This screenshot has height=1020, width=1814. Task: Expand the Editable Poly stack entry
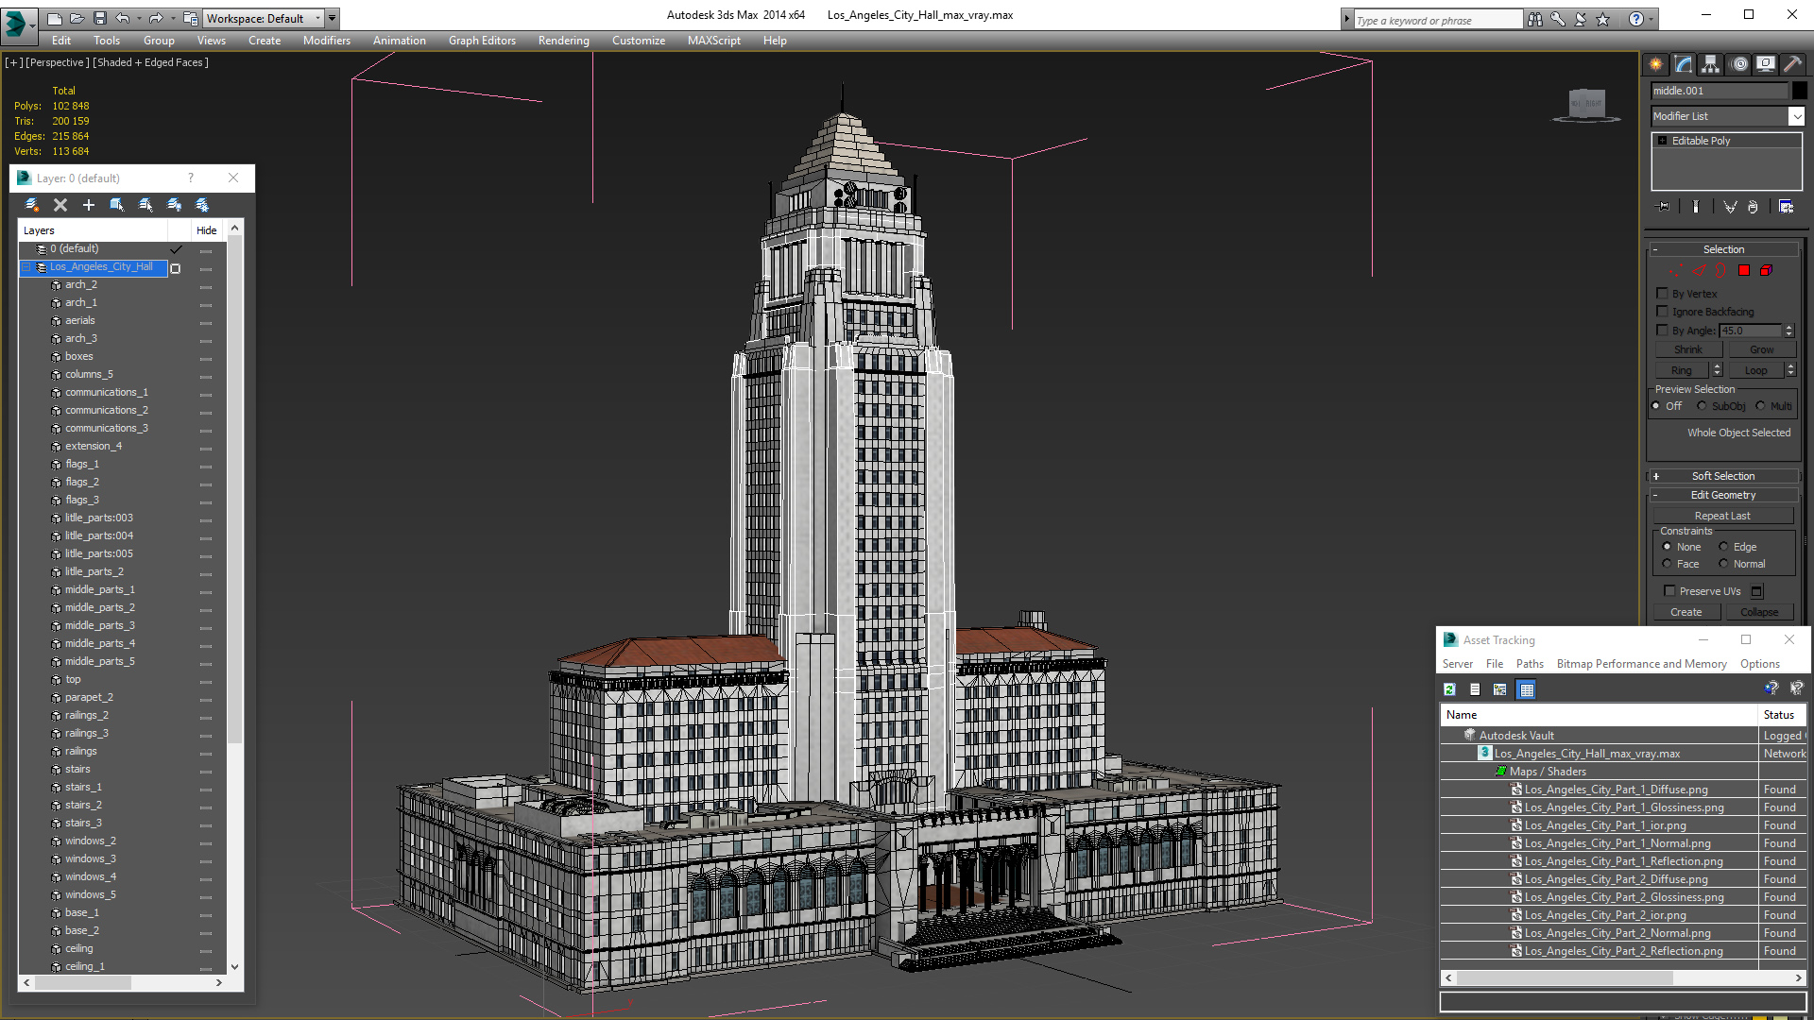tap(1662, 141)
